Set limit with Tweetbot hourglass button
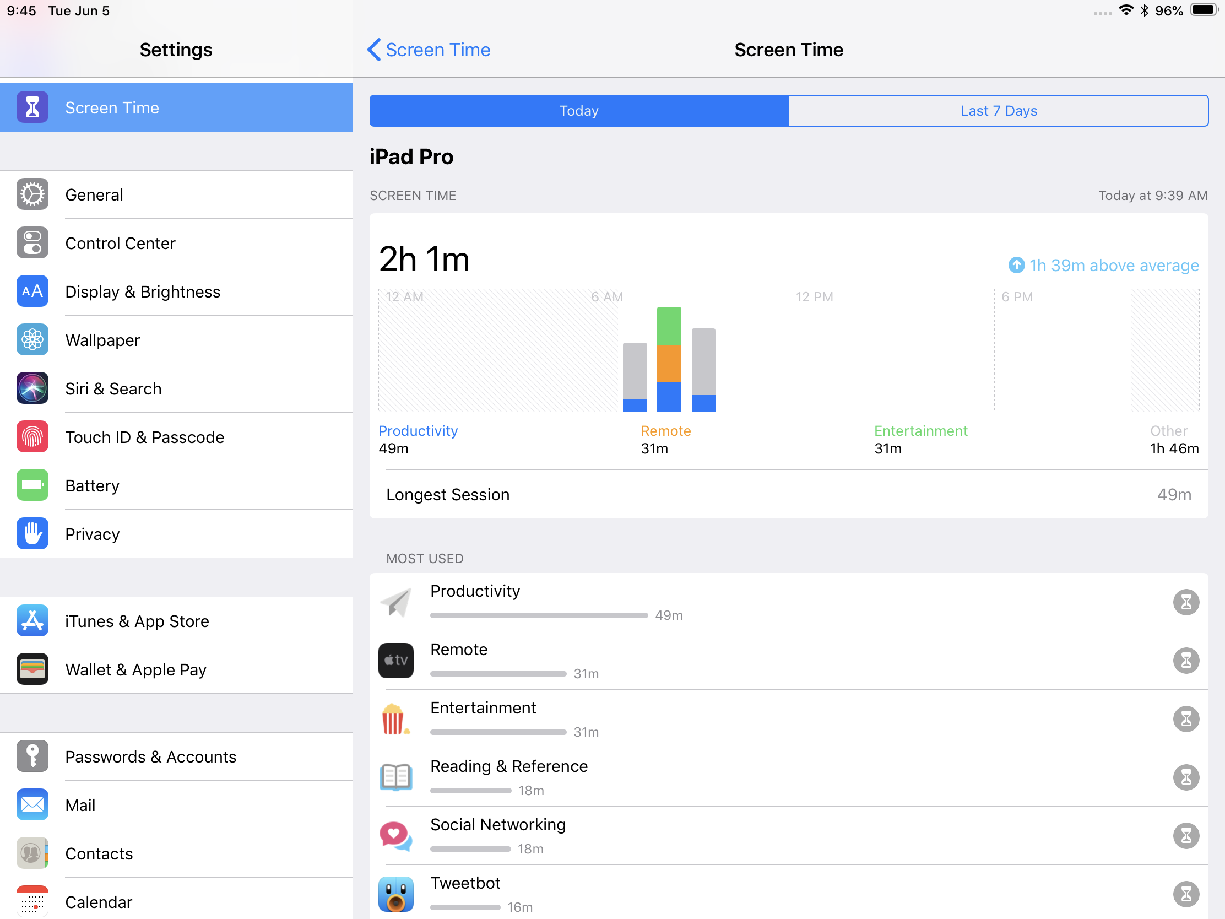Viewport: 1225px width, 919px height. pyautogui.click(x=1186, y=894)
